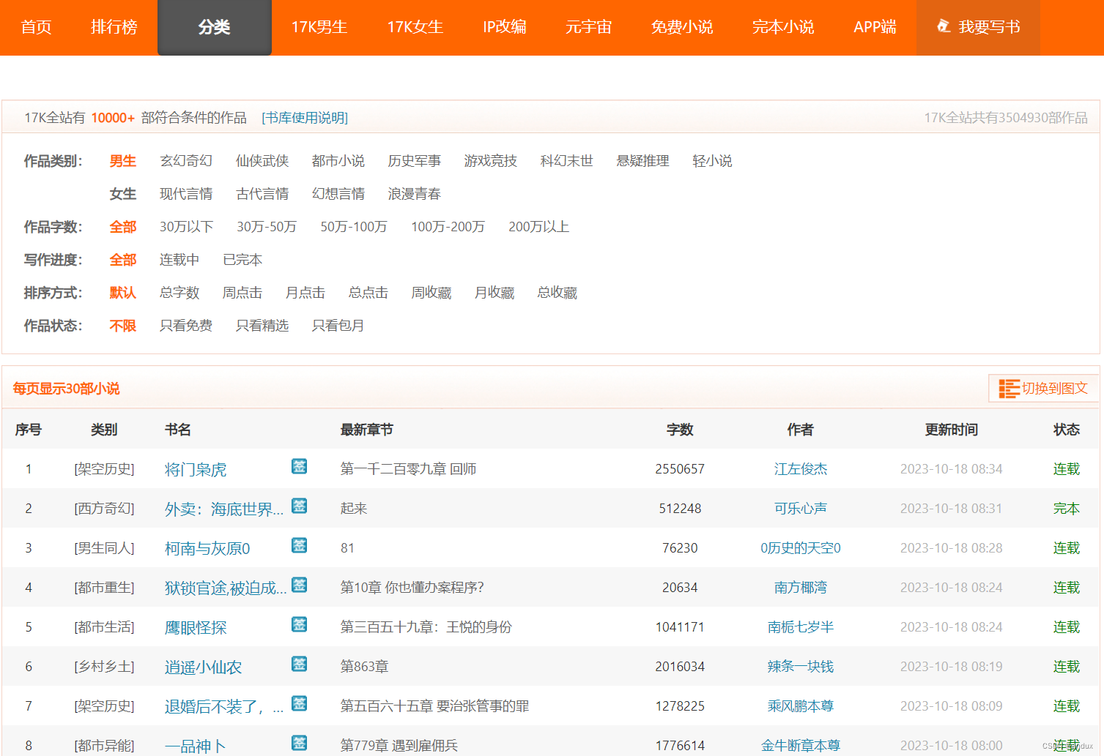
Task: Sort by 总点击
Action: coord(368,293)
